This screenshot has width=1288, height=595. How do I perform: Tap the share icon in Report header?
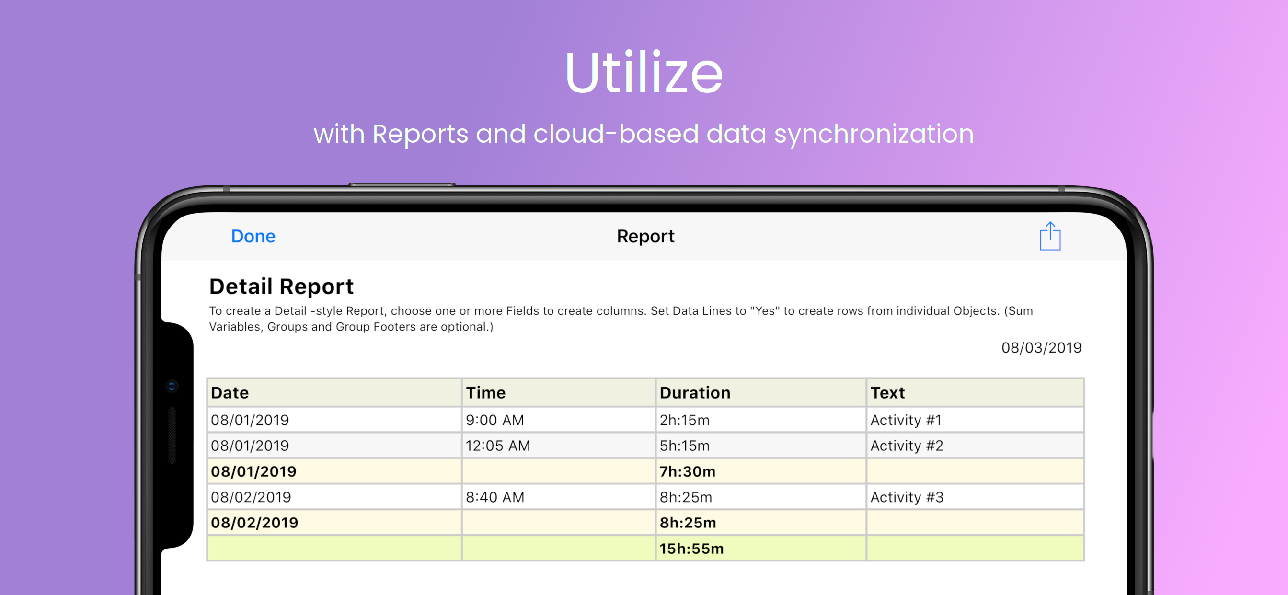click(1049, 236)
